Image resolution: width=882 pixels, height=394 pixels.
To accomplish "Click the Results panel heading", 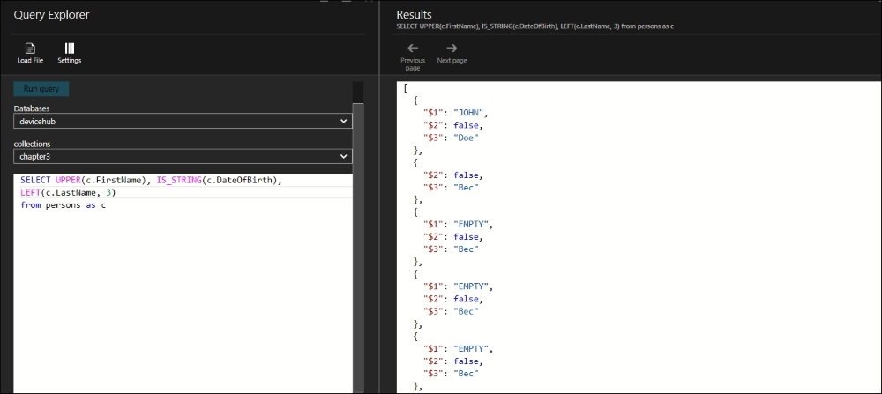I will 414,15.
